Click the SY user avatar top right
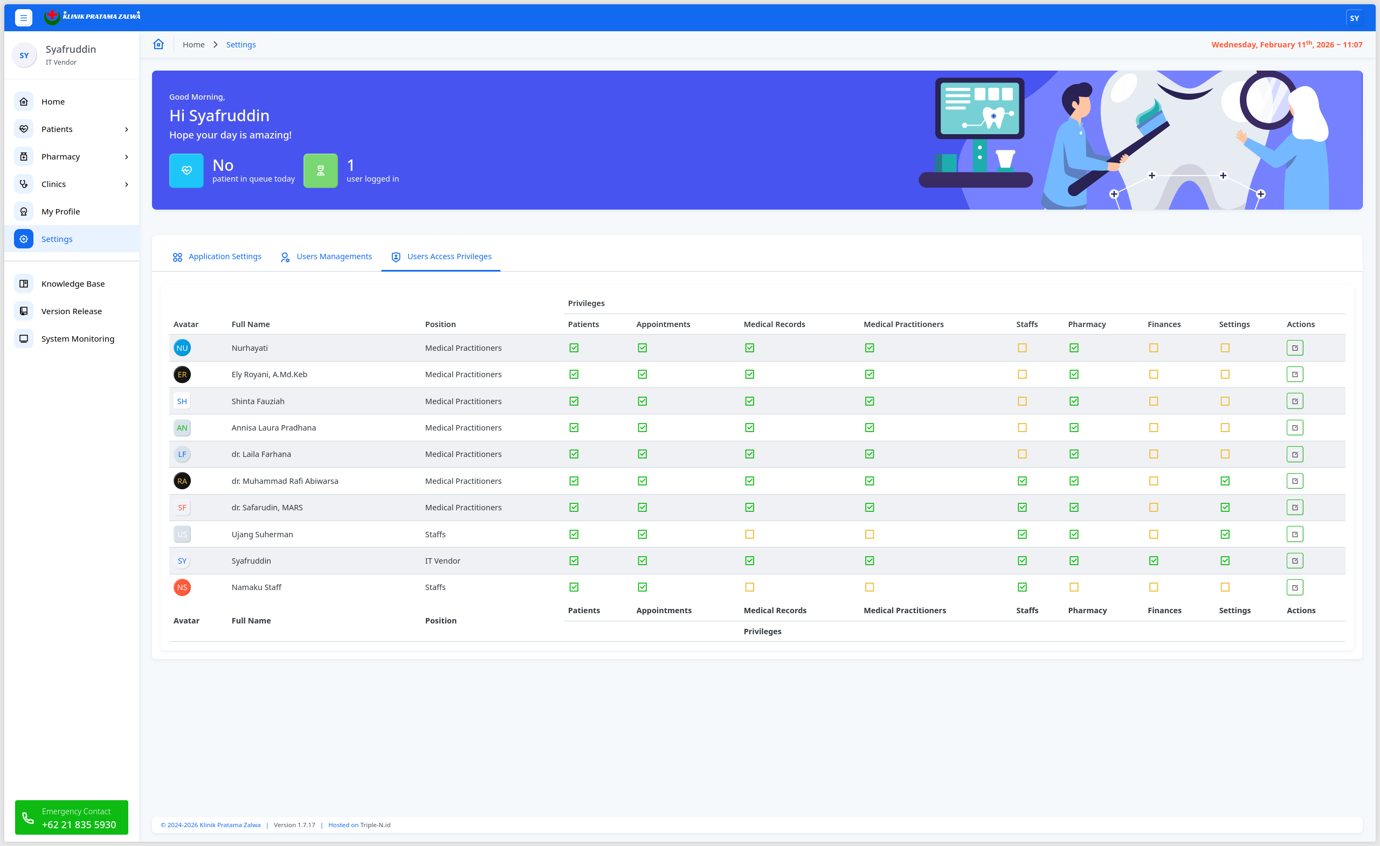Screen dimensions: 1380x846 1354,18
